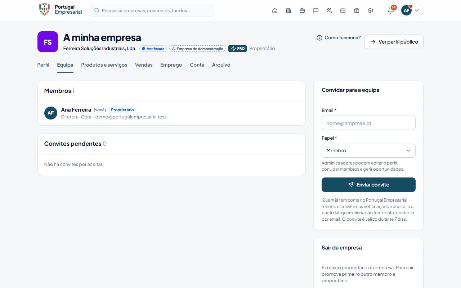The image size is (461, 288).
Task: Go to the home icon in navbar
Action: point(275,10)
